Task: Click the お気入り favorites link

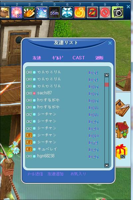Action: (78, 174)
